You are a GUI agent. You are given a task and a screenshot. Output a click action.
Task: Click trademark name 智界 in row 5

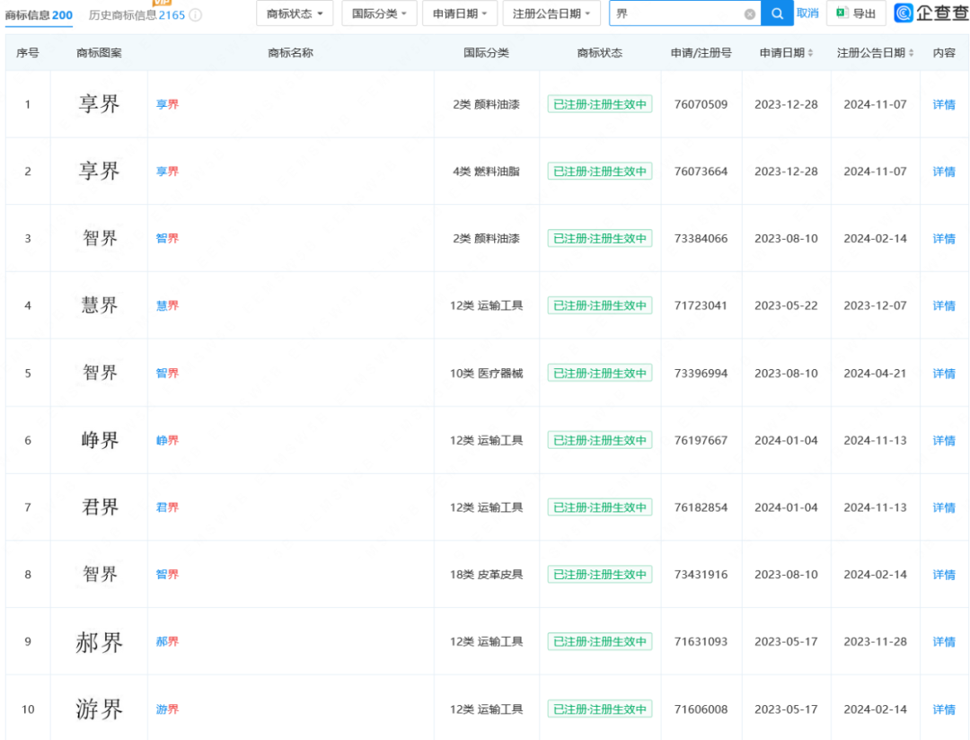coord(167,373)
